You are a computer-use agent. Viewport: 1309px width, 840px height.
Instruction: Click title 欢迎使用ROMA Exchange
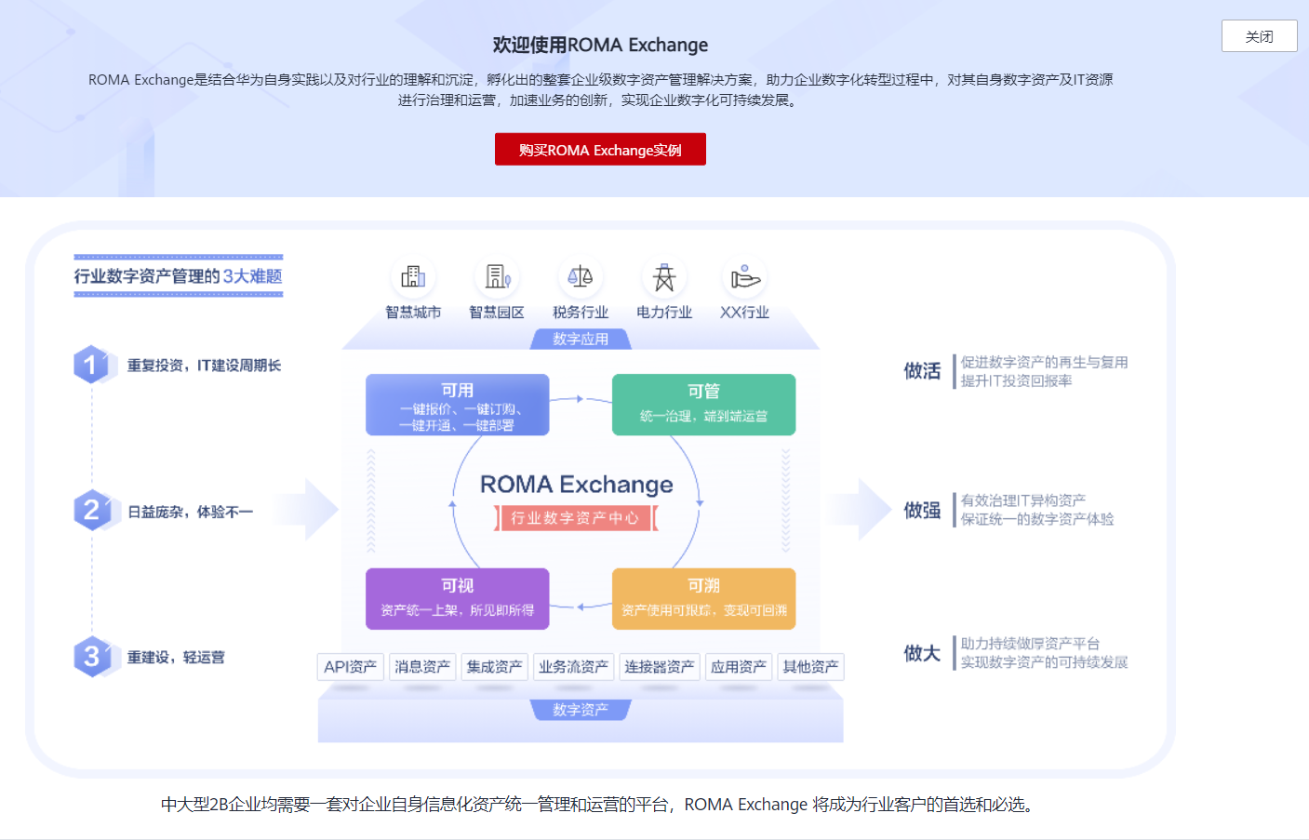pyautogui.click(x=600, y=45)
